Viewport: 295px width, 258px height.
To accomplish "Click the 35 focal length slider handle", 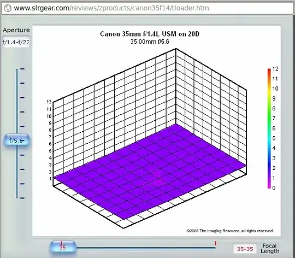I will coord(63,247).
